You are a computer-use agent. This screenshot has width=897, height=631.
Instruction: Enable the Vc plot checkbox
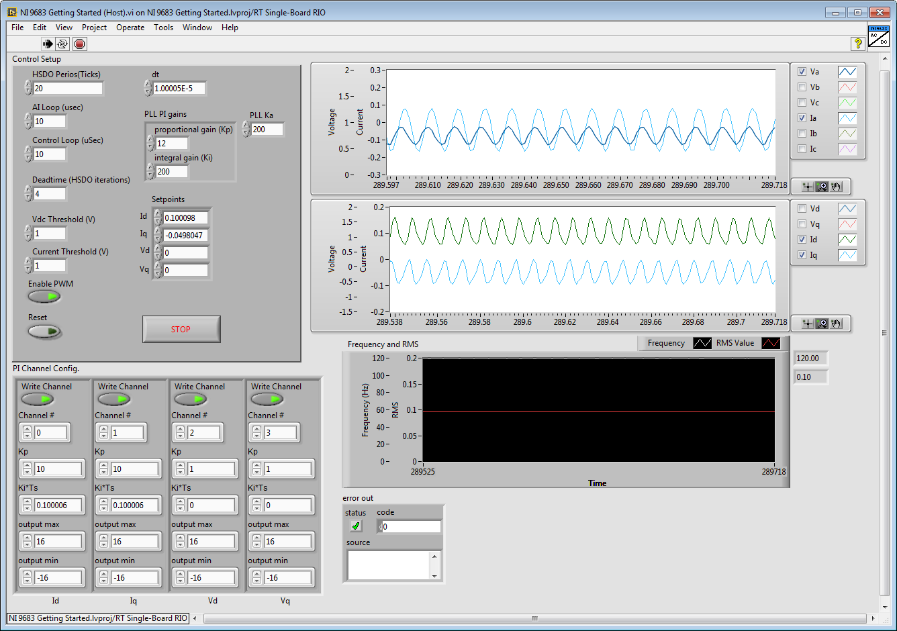coord(802,103)
